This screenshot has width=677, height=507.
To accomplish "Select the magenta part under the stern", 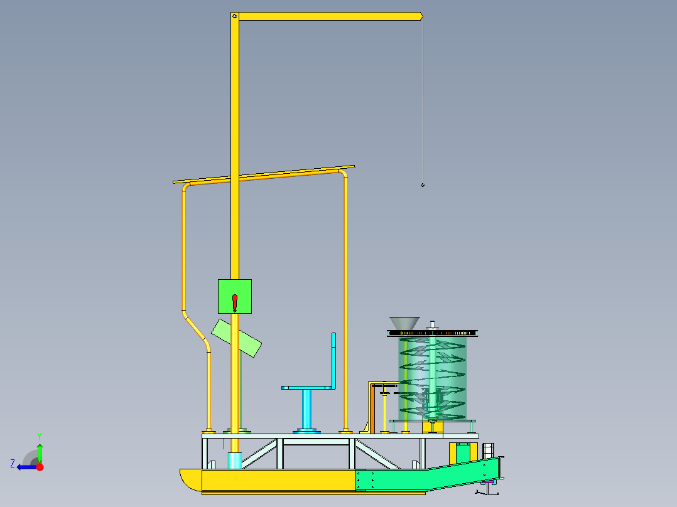I will click(489, 481).
